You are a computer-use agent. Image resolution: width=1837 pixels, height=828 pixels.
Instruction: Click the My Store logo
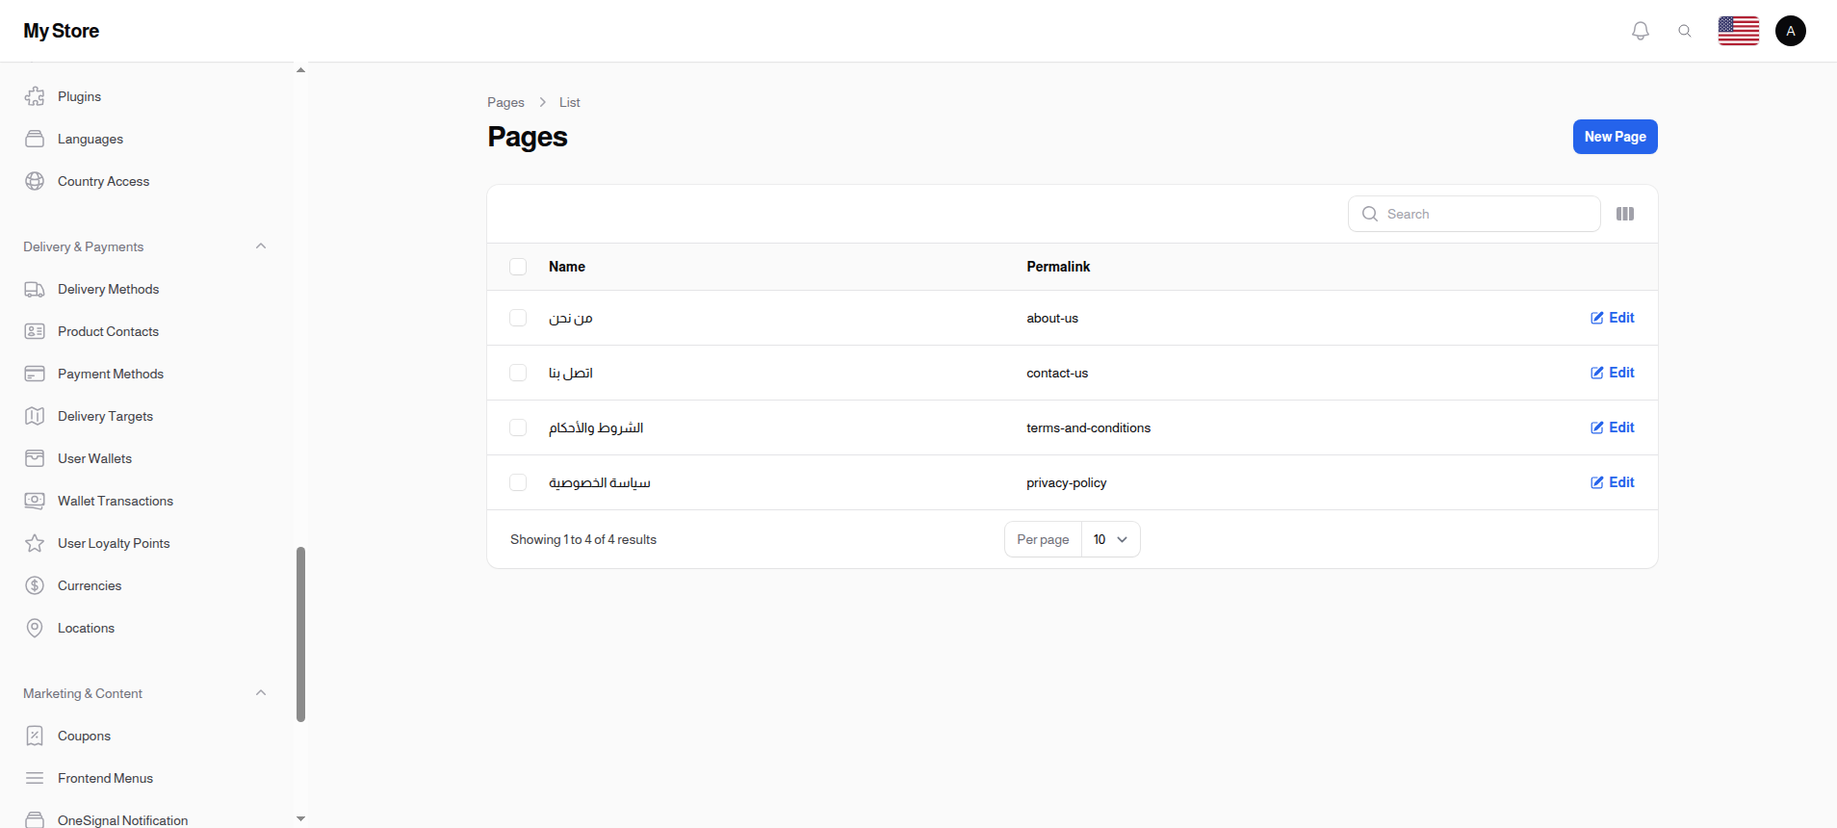pyautogui.click(x=62, y=31)
